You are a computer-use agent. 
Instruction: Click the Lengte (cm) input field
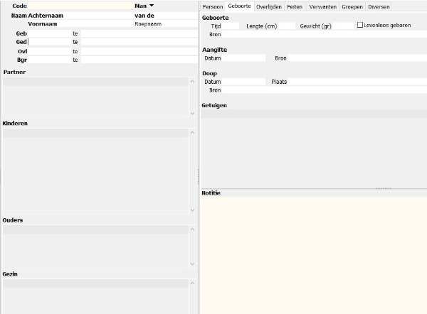[x=285, y=26]
